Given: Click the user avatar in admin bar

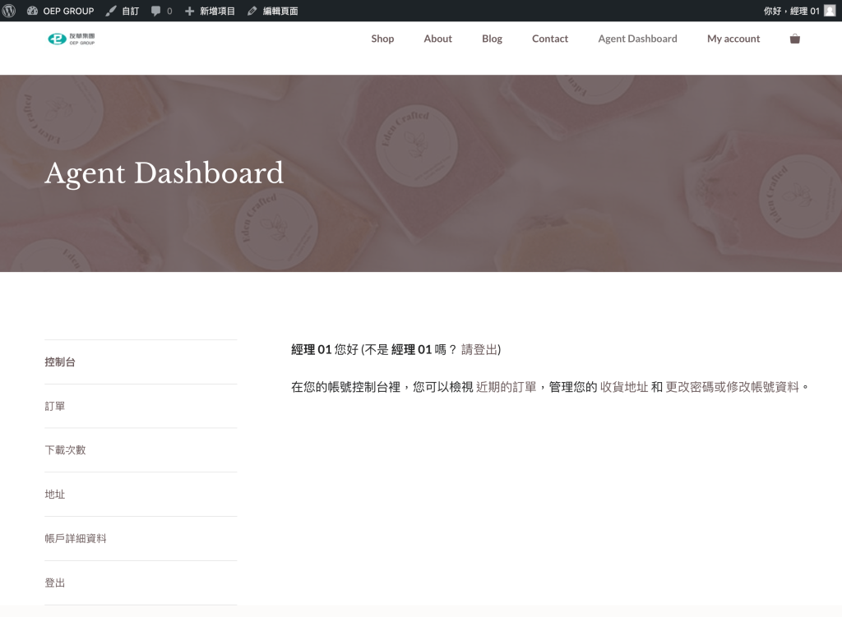Looking at the screenshot, I should (x=830, y=11).
